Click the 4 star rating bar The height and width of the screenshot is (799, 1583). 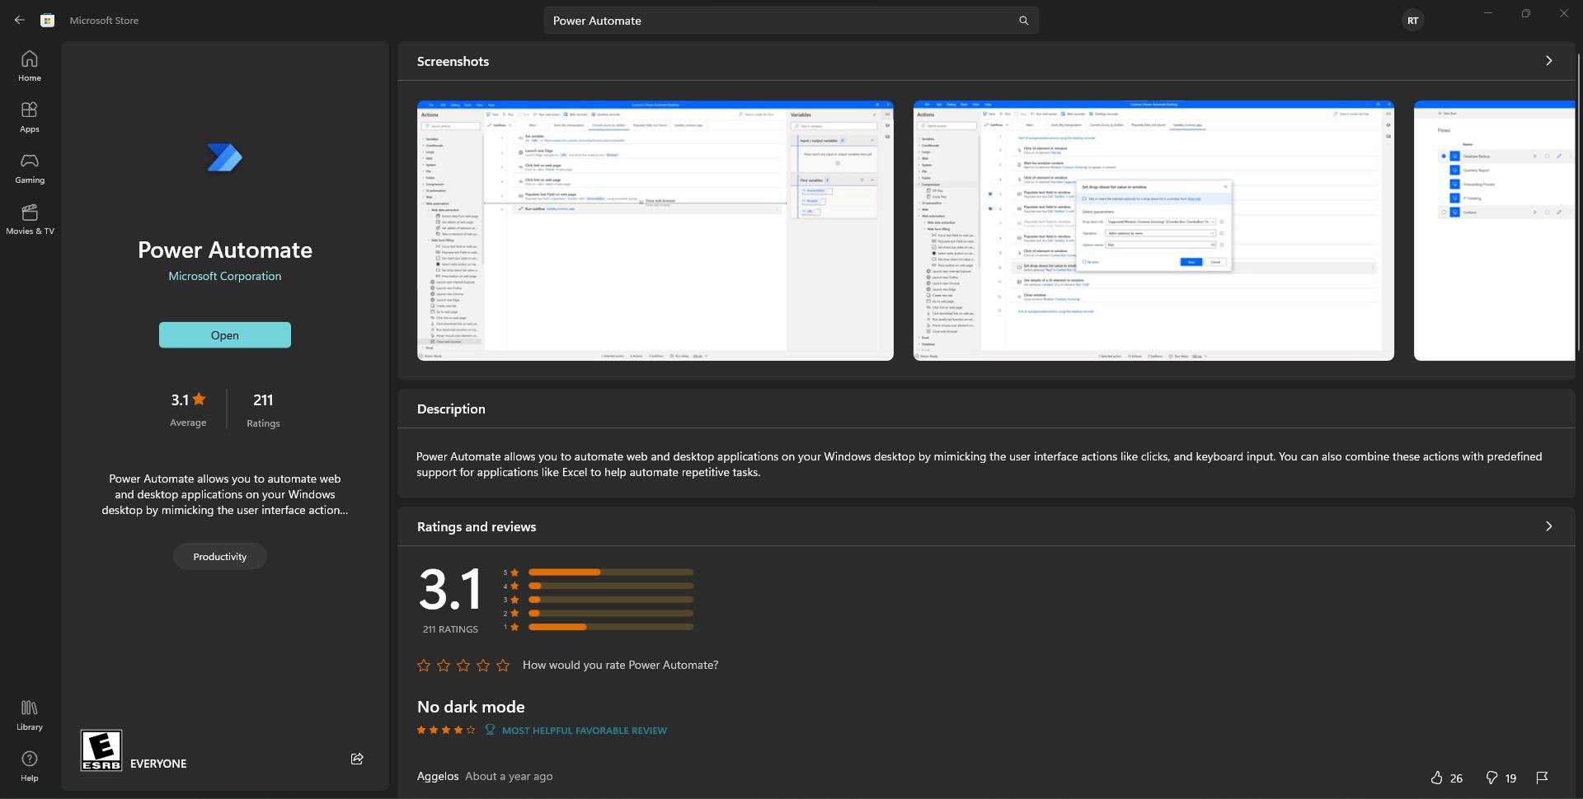[x=611, y=586]
